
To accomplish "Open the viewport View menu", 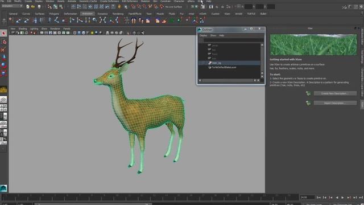I will point(13,28).
